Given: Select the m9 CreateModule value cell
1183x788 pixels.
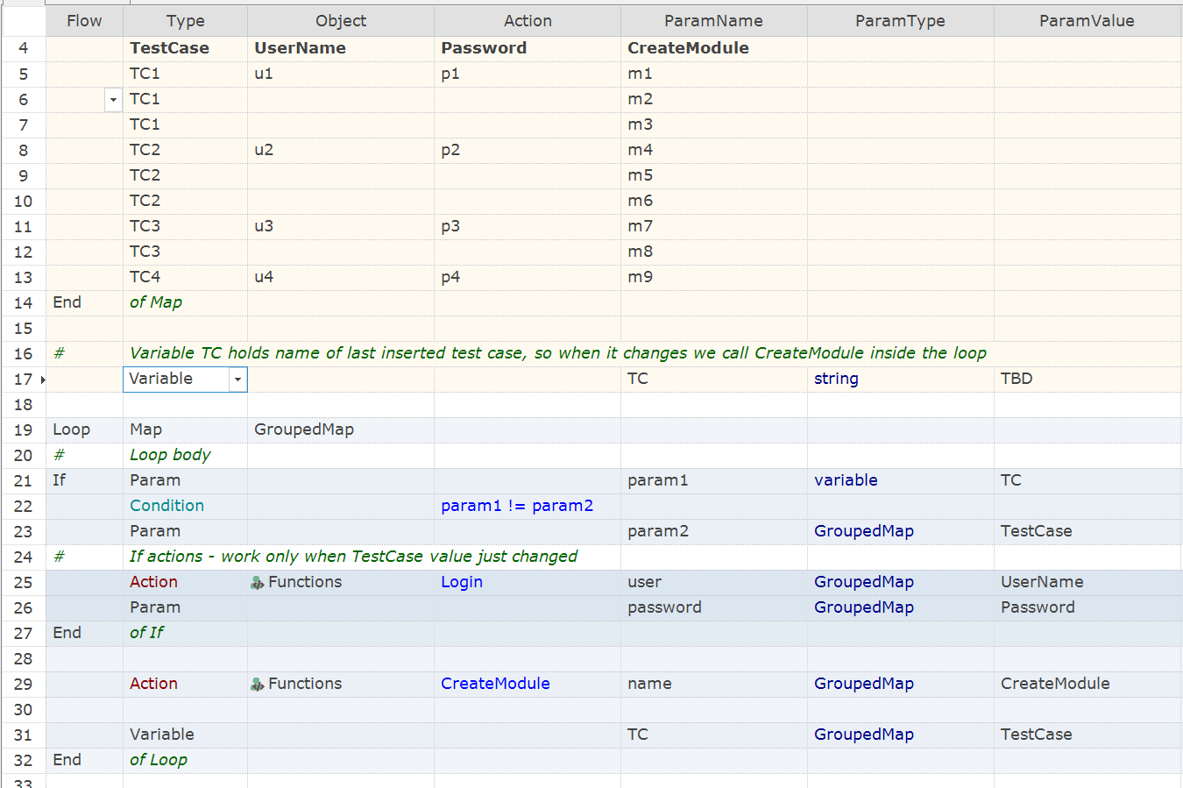Looking at the screenshot, I should 641,277.
